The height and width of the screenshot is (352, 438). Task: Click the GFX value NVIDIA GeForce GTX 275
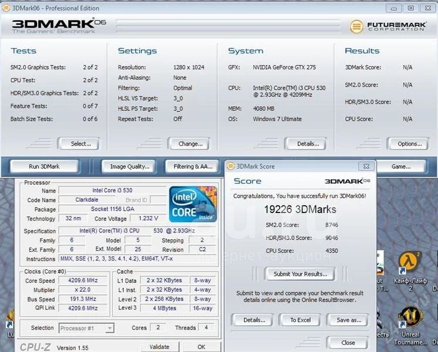click(x=284, y=67)
